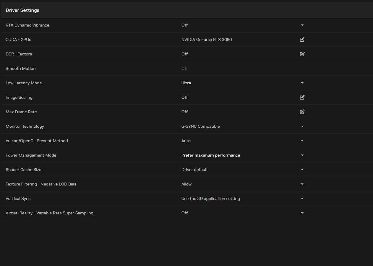Image resolution: width=373 pixels, height=266 pixels.
Task: Open the DSR - Factors edit icon
Action: click(302, 54)
